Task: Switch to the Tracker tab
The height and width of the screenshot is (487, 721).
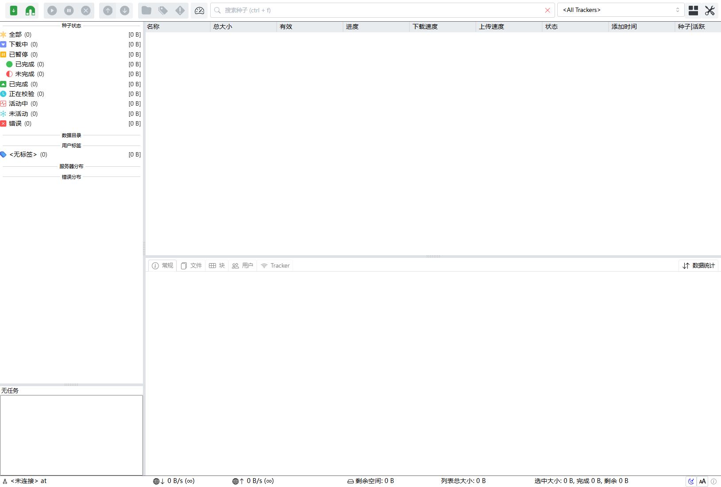Action: [275, 265]
